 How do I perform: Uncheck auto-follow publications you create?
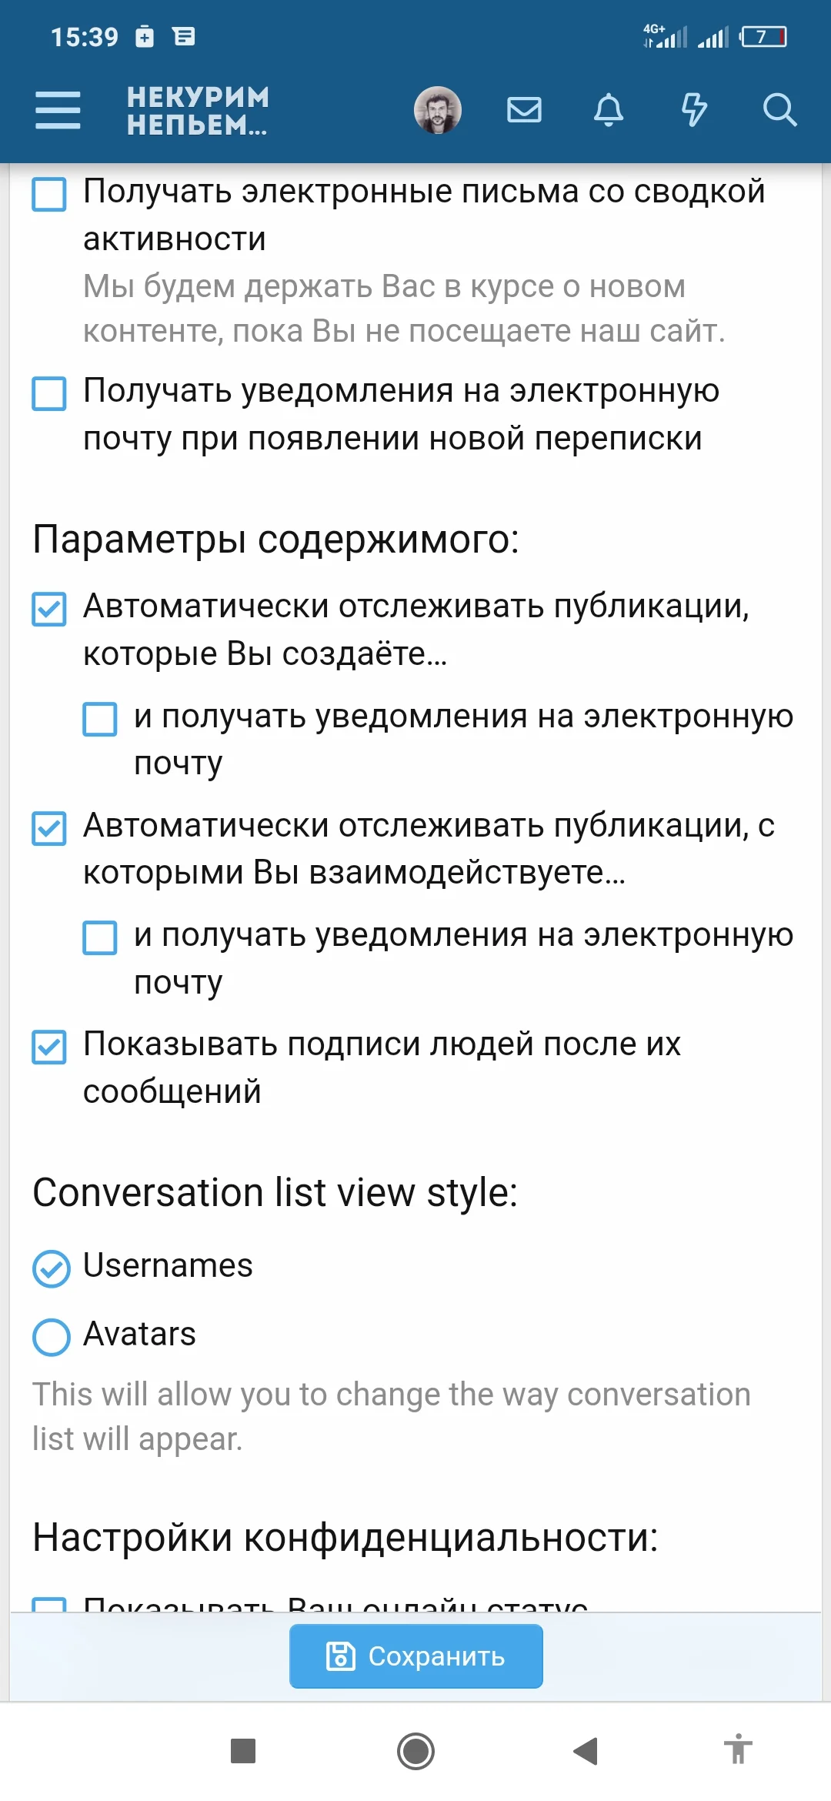(48, 610)
